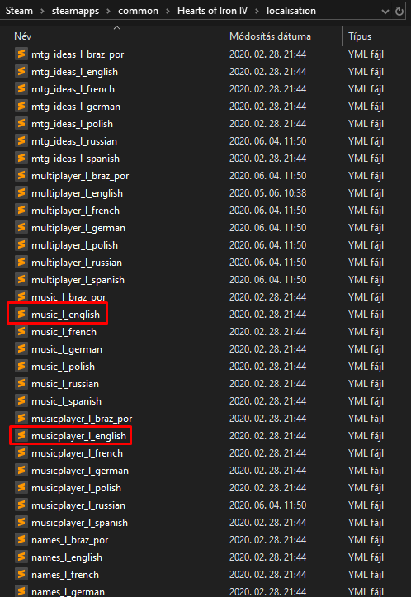
Task: Click the music_l_russian file icon
Action: [x=21, y=384]
